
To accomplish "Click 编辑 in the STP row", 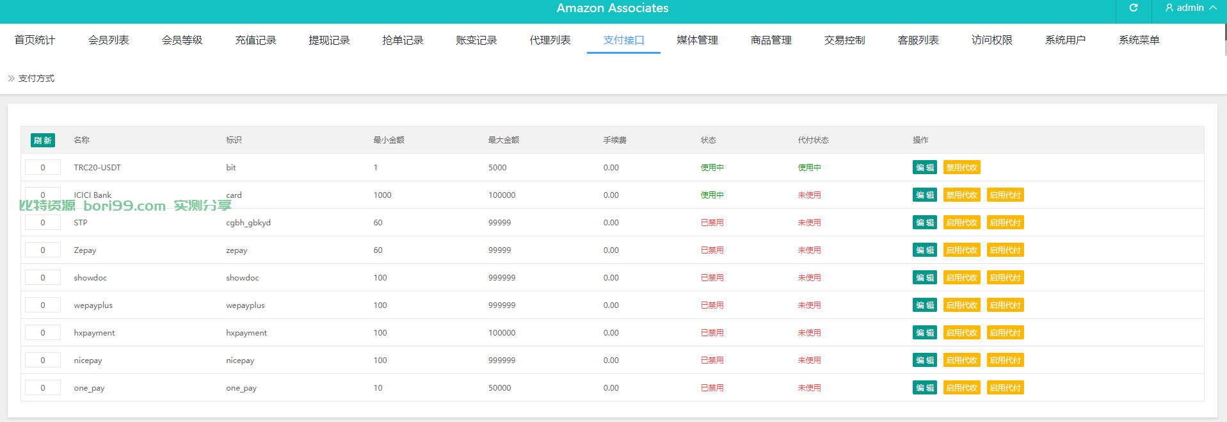I will click(925, 222).
